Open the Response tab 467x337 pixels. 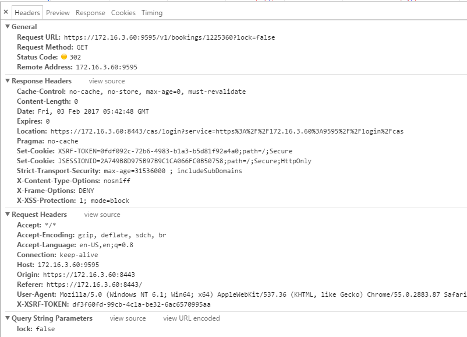90,13
